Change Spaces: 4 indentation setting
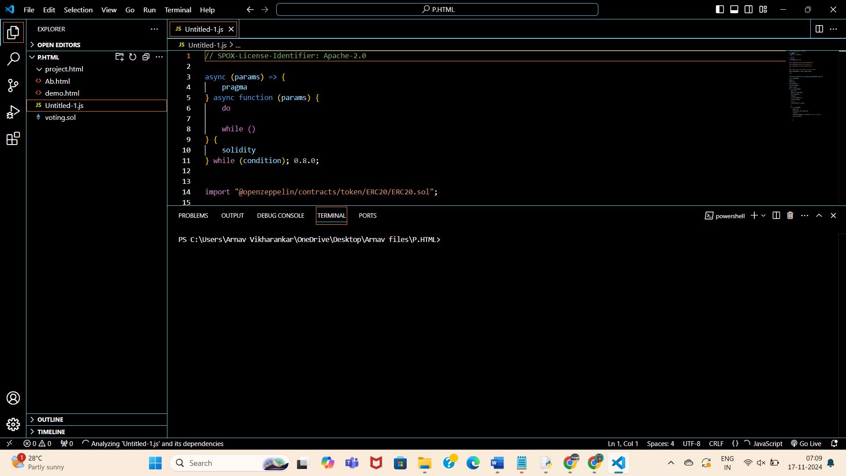Viewport: 846px width, 476px height. click(660, 443)
